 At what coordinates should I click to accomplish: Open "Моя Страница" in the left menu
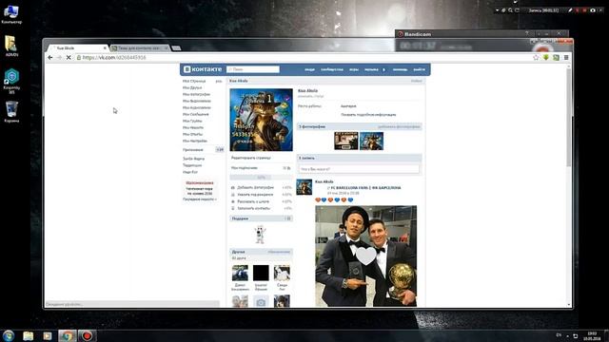[x=194, y=81]
